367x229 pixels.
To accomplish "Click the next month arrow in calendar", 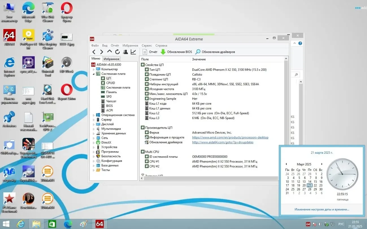I will tap(322, 164).
